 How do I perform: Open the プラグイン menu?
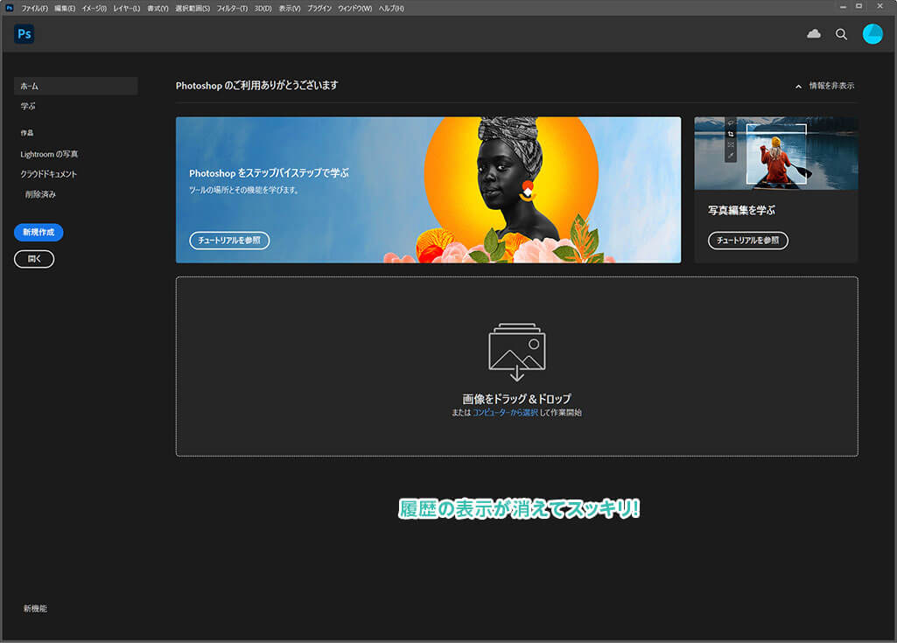tap(319, 9)
